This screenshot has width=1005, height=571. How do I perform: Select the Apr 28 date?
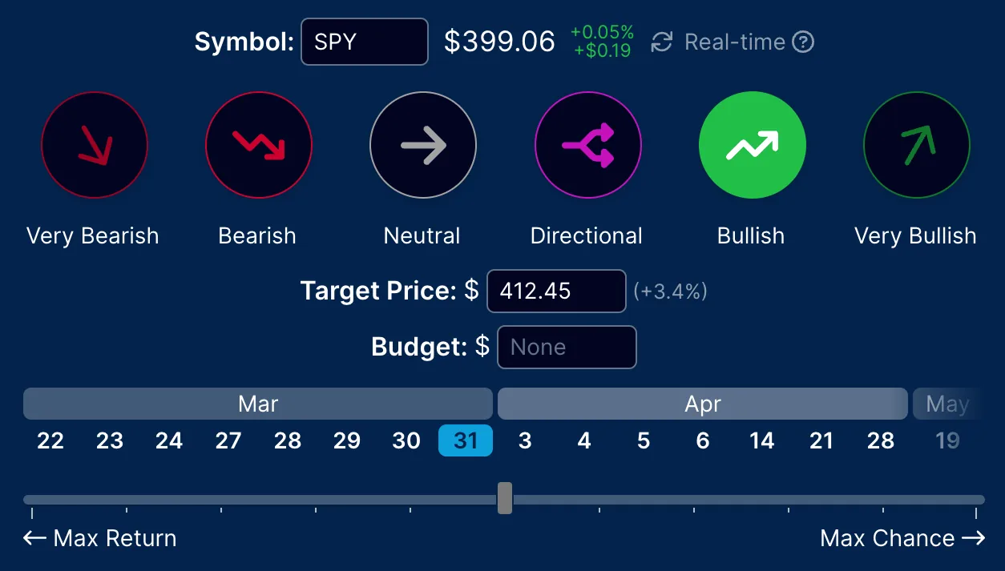click(x=880, y=440)
